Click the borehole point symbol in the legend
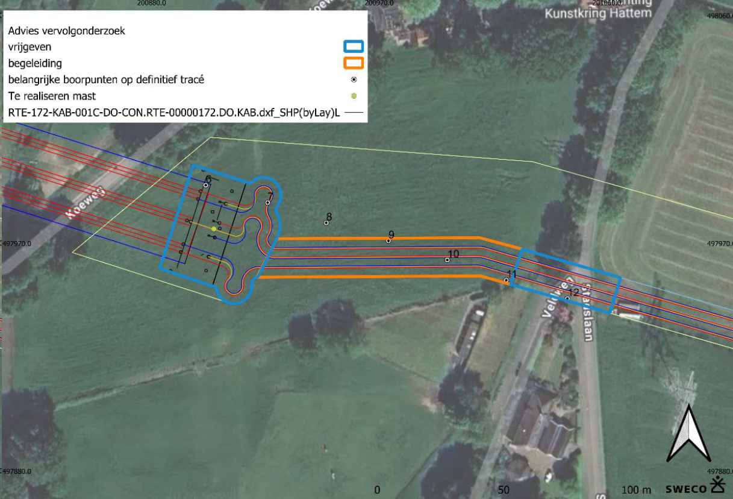The height and width of the screenshot is (499, 733). click(354, 80)
